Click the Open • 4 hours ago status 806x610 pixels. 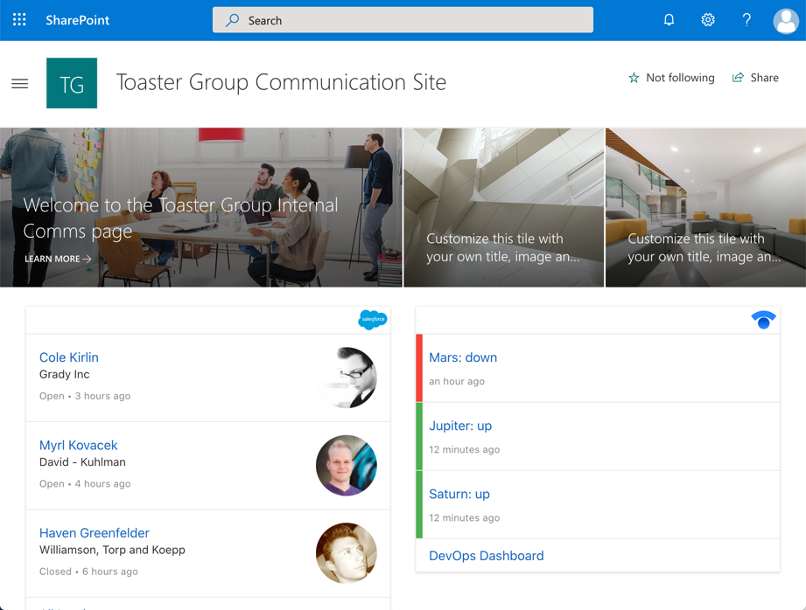pos(85,483)
